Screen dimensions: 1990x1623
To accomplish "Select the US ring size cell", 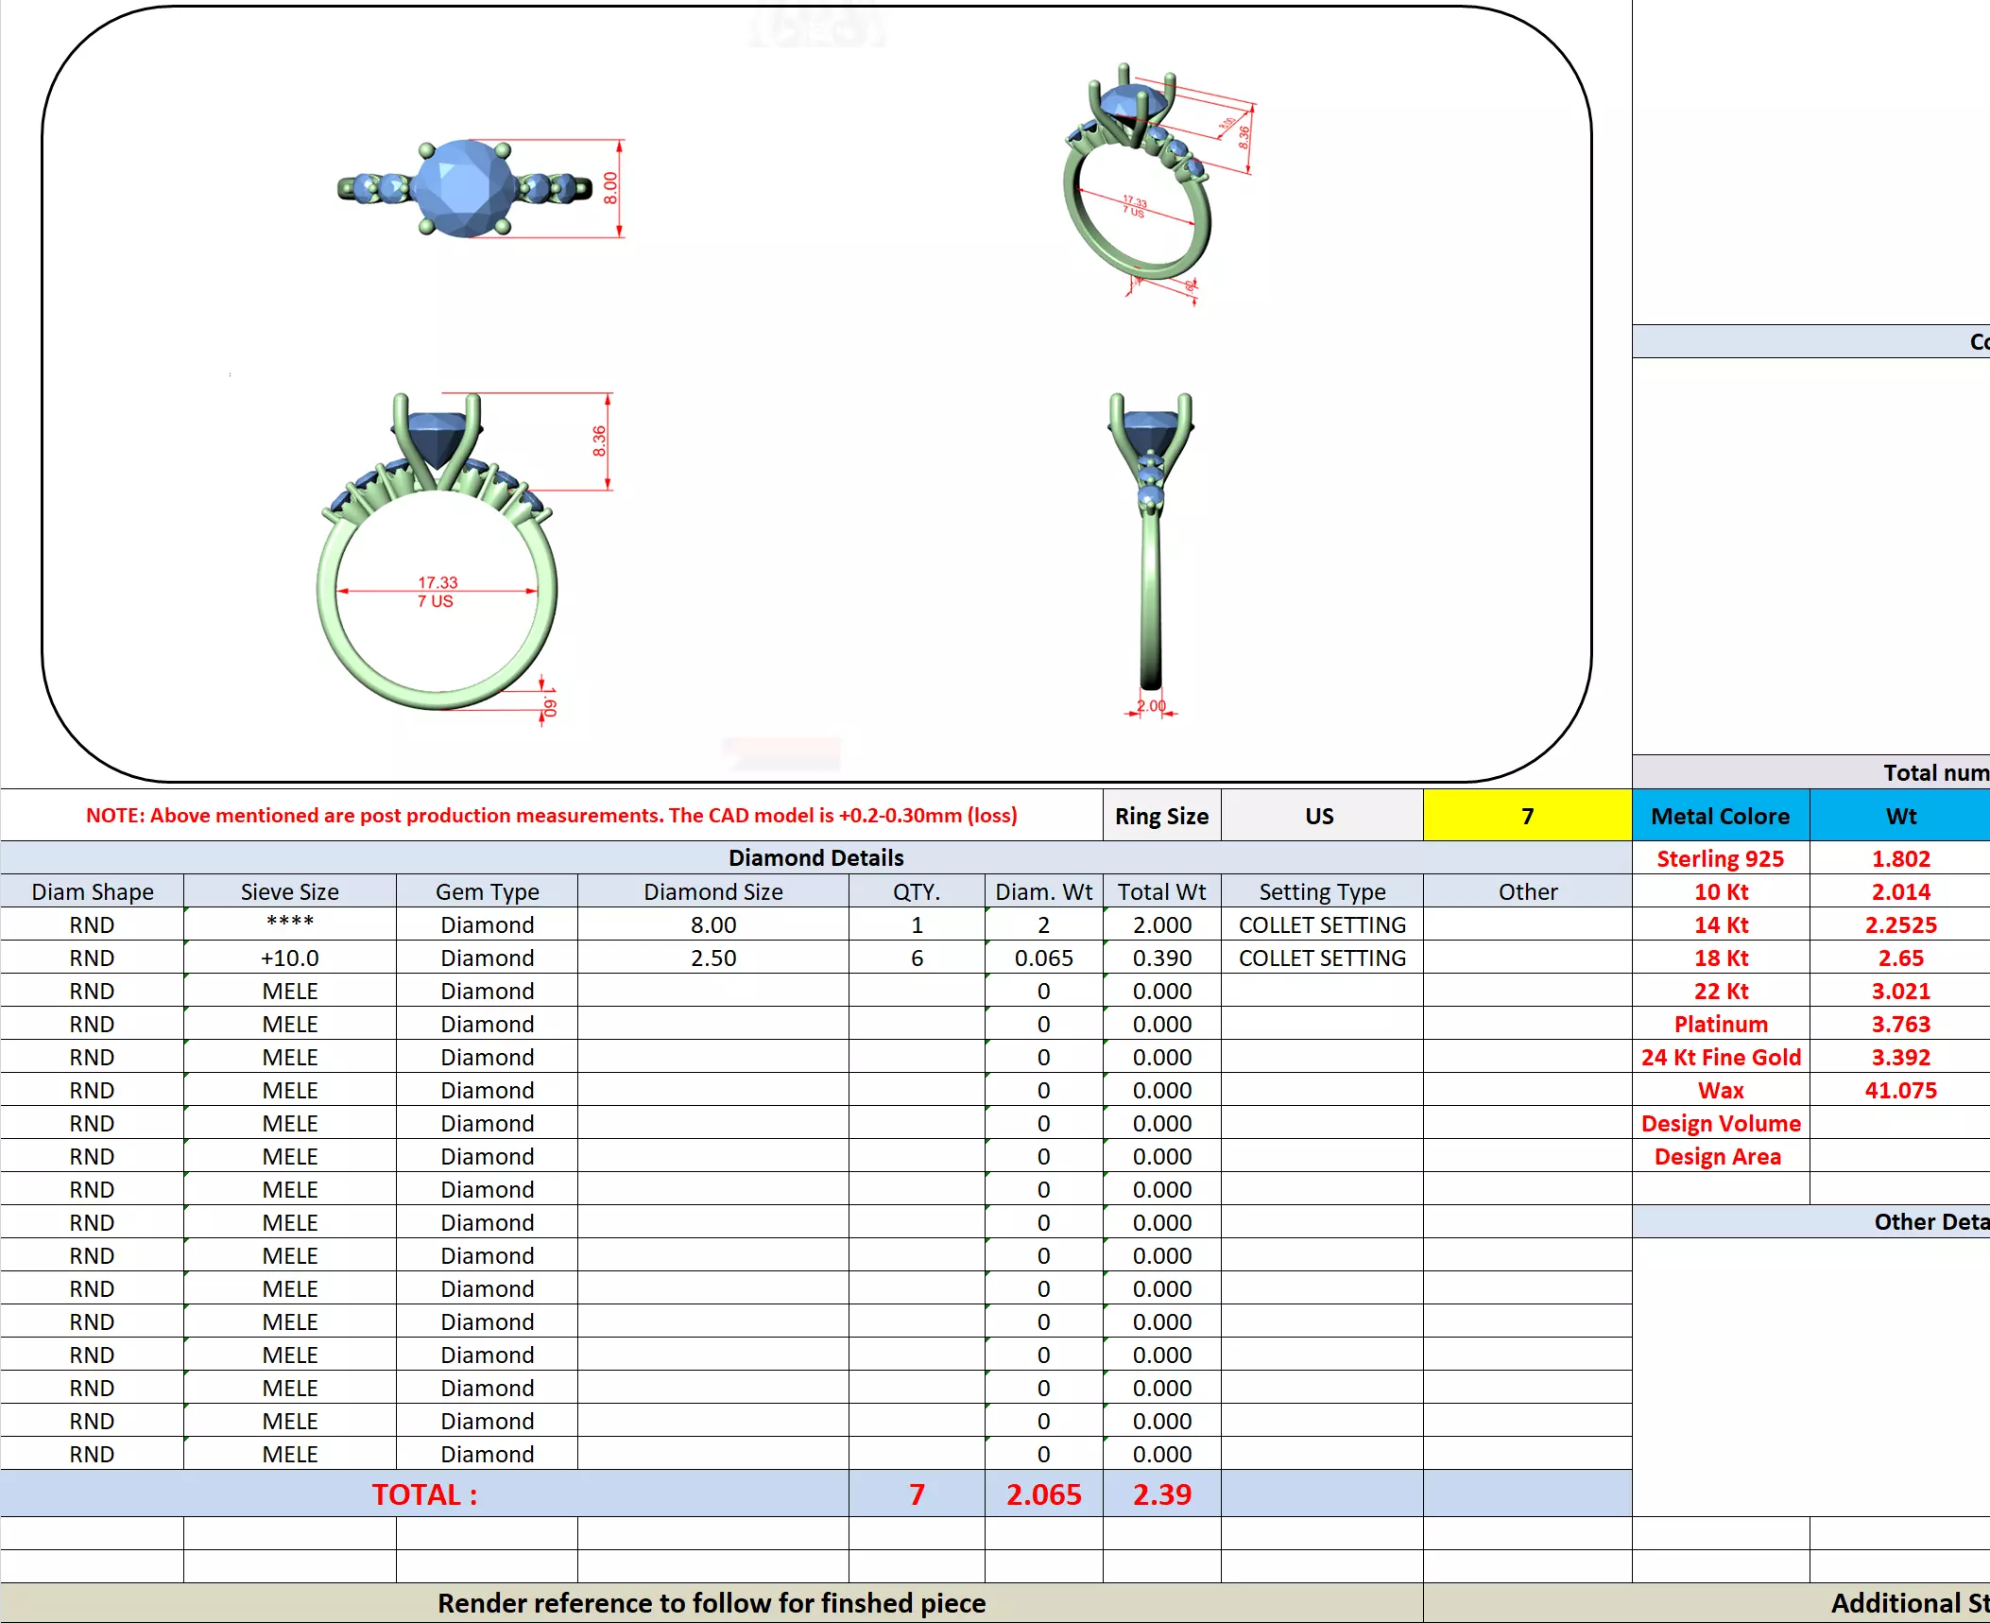I will (1320, 816).
